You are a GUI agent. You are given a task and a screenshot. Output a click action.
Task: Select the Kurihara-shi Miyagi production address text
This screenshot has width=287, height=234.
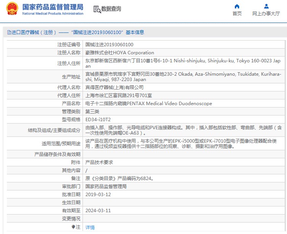pos(183,77)
